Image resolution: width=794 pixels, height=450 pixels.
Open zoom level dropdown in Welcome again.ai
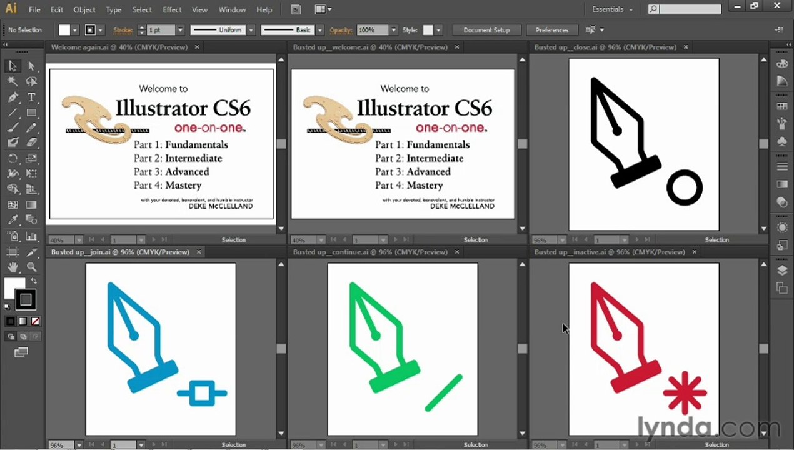[x=79, y=240]
